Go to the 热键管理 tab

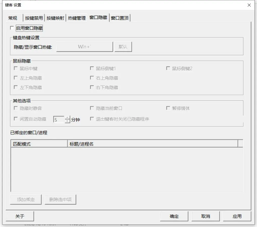pyautogui.click(x=77, y=18)
